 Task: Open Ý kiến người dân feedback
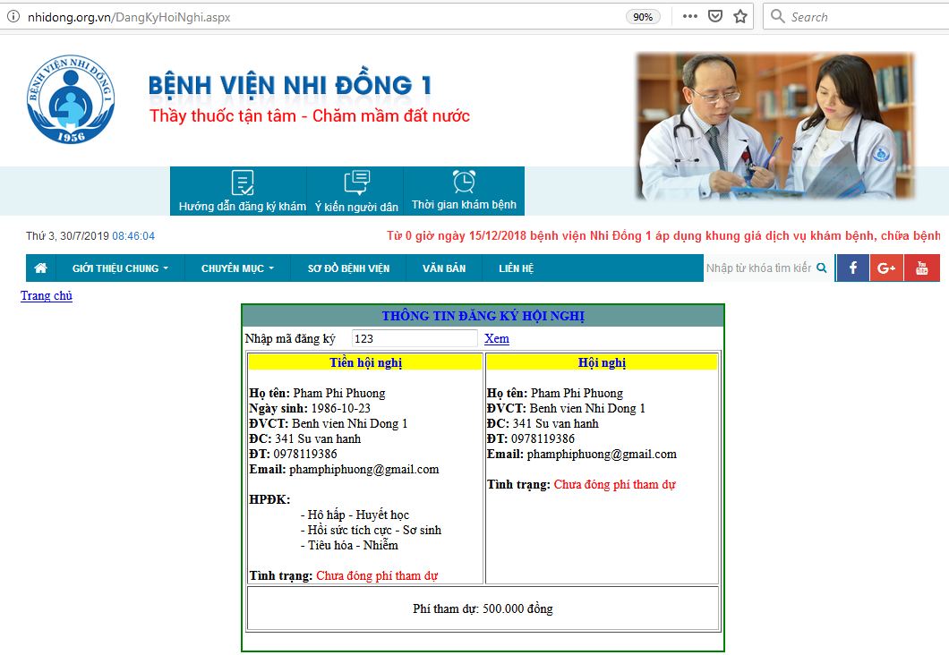(x=356, y=191)
